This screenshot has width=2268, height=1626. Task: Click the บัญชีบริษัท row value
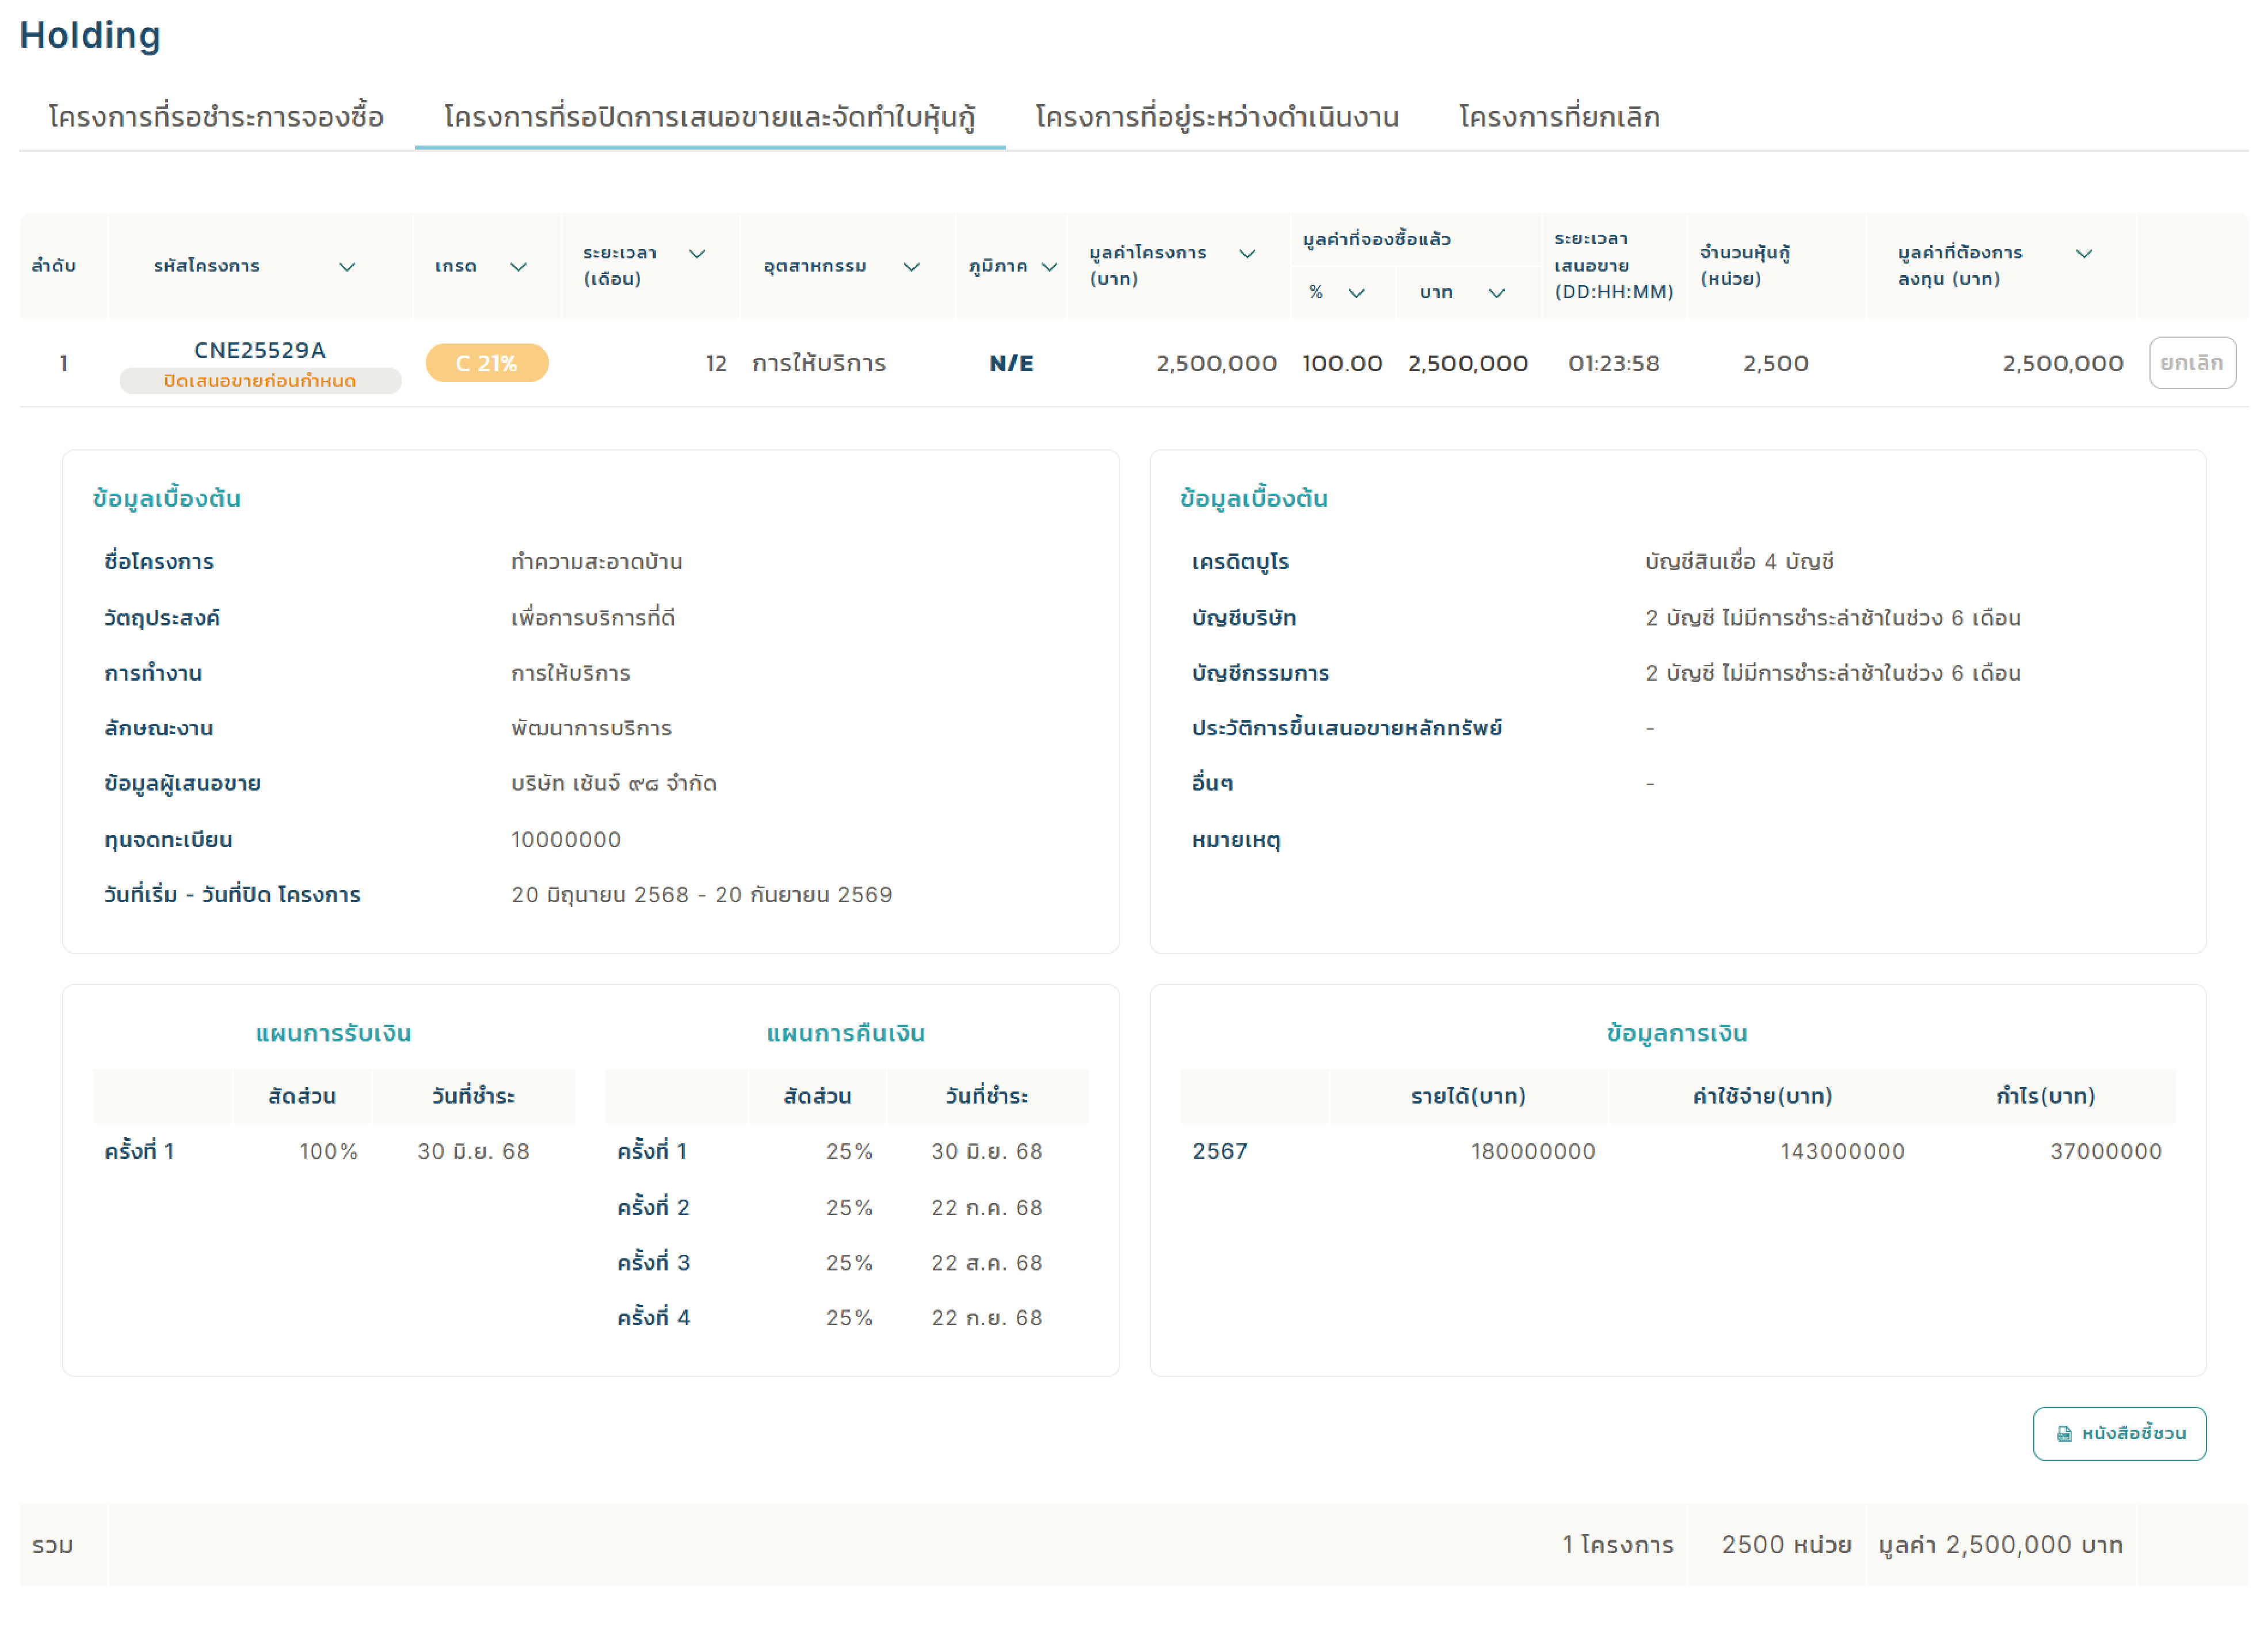tap(1833, 618)
